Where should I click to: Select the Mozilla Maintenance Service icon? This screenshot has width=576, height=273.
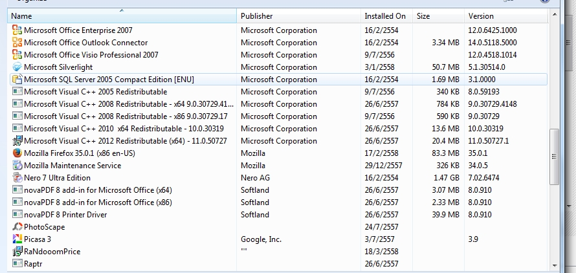tap(17, 166)
